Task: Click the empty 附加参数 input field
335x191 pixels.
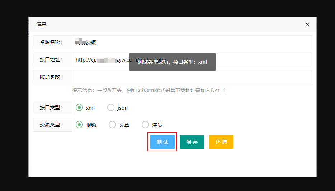Action: point(192,77)
